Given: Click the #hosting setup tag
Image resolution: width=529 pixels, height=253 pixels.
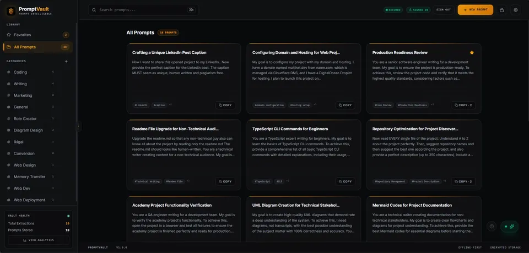Looking at the screenshot, I should tap(300, 105).
